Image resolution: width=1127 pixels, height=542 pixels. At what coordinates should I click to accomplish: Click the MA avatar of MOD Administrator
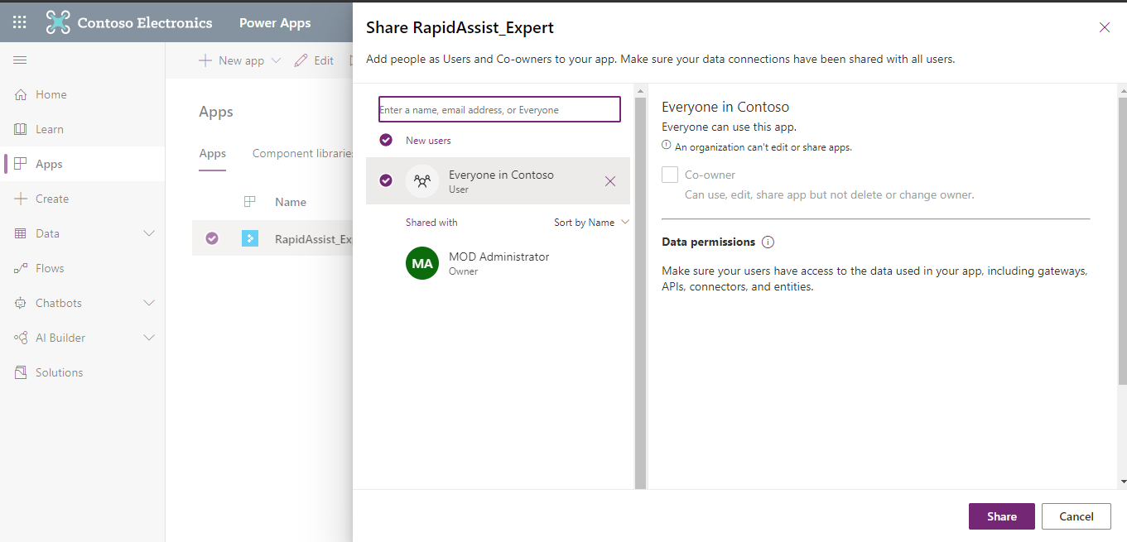click(422, 263)
